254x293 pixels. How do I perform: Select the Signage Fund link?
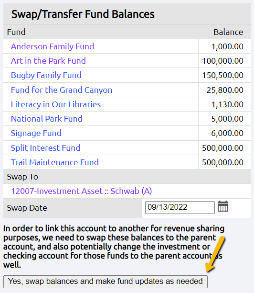tap(36, 133)
